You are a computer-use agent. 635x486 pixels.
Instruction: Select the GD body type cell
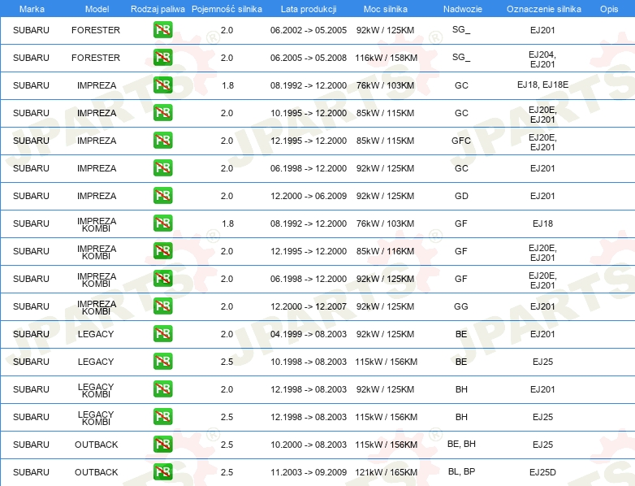(x=461, y=196)
